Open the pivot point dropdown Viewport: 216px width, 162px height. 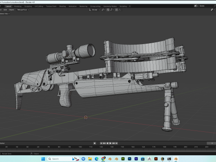(x=103, y=10)
